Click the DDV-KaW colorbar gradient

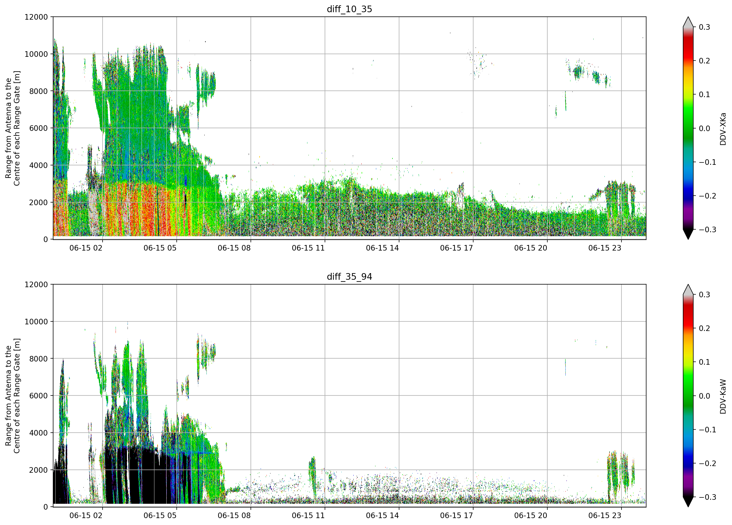pyautogui.click(x=688, y=396)
